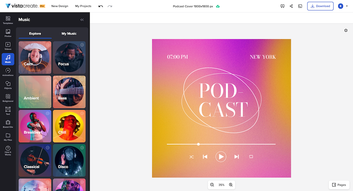353x191 pixels.
Task: Open the Templates sidebar panel
Action: [x=8, y=20]
